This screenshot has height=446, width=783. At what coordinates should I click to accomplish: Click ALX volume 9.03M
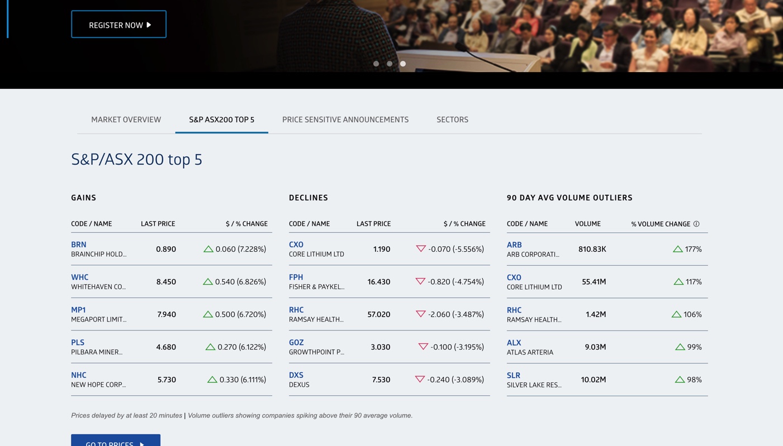(596, 347)
